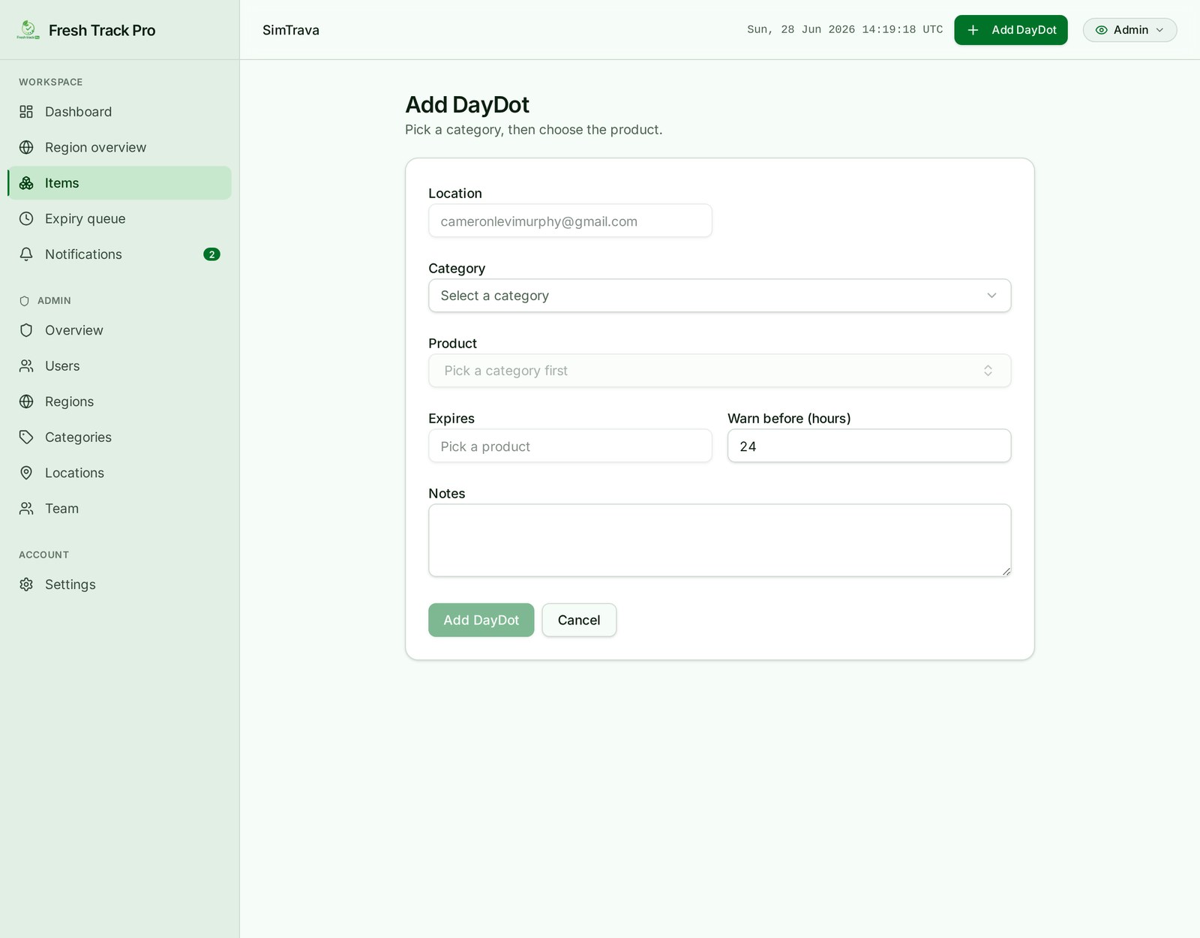Open the Team page
The image size is (1200, 938).
119,509
